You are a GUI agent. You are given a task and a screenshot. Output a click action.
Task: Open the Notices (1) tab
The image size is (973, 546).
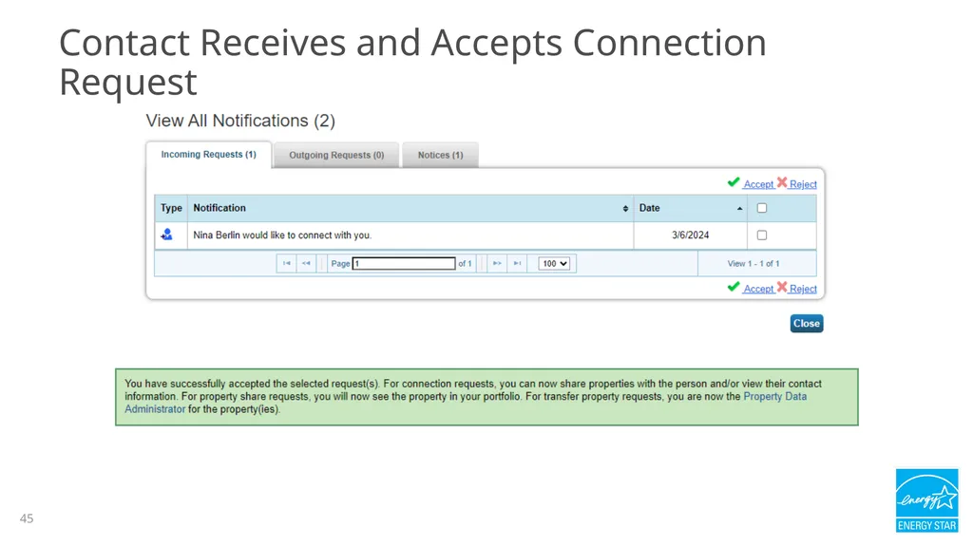[440, 155]
